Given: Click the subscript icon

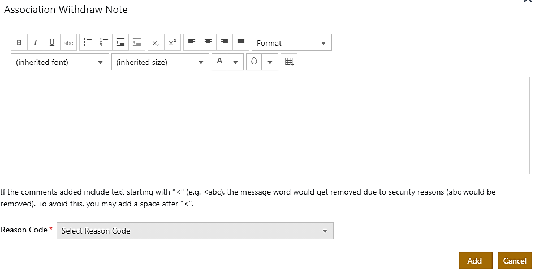Looking at the screenshot, I should point(156,43).
